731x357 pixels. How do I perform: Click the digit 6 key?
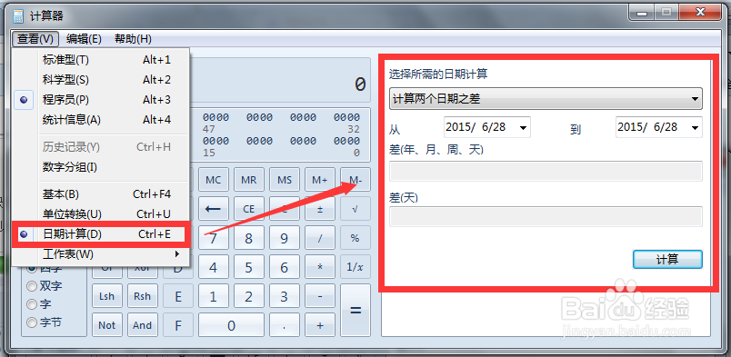point(285,267)
